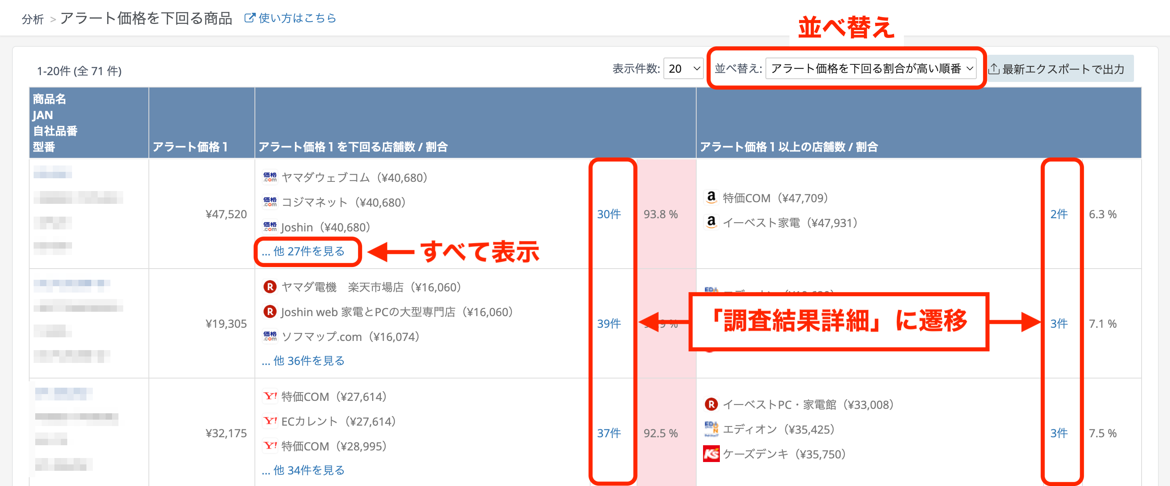Expand the 他 27件を見る list

coord(303,251)
